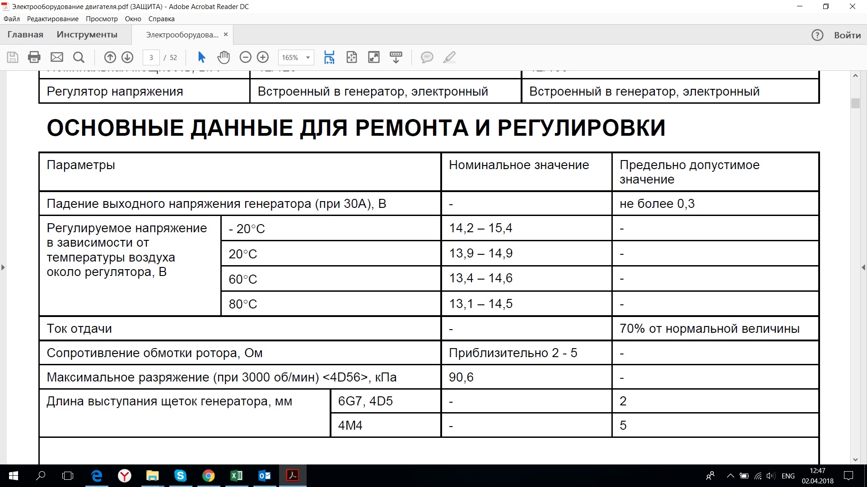Toggle fit-to-width scrolling mode
The image size is (867, 487).
[x=329, y=57]
